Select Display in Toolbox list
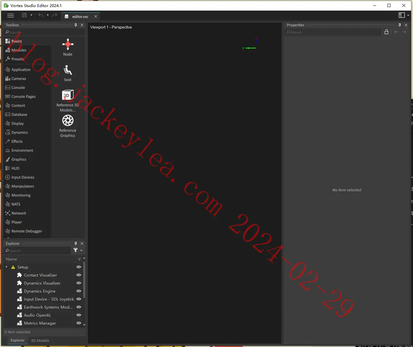 coord(27,123)
